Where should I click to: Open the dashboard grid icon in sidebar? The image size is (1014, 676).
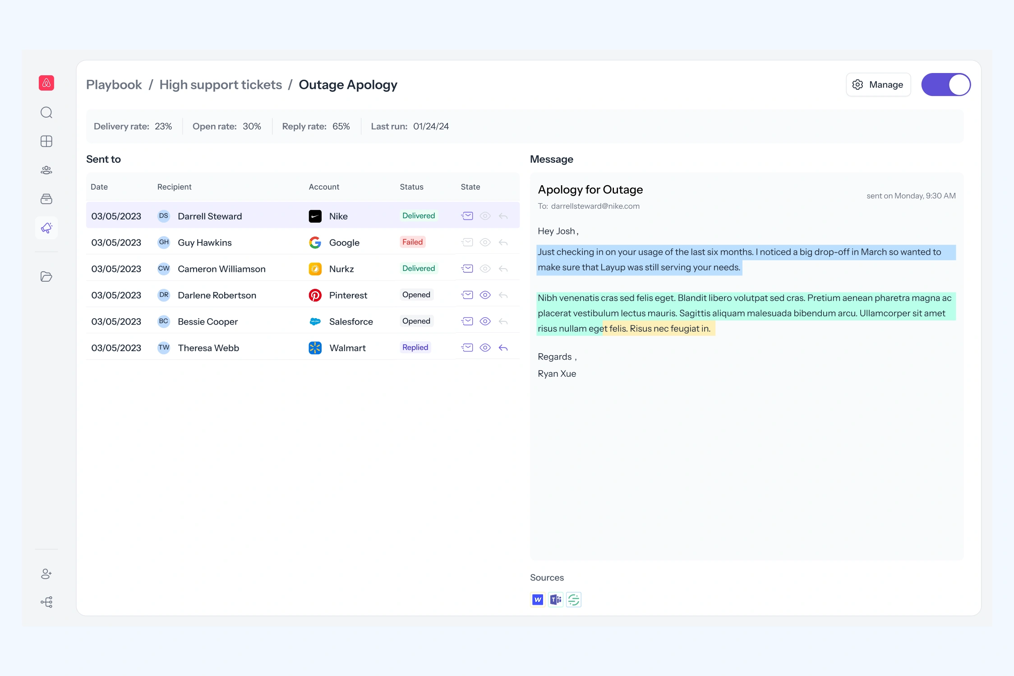point(46,141)
